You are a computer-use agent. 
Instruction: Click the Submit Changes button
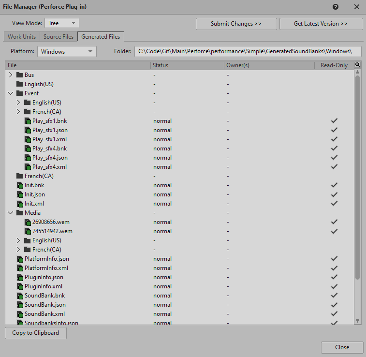click(x=236, y=24)
